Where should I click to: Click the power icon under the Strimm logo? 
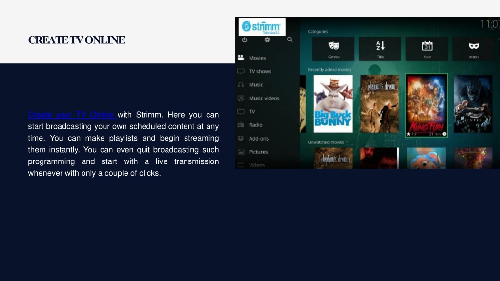[x=245, y=40]
